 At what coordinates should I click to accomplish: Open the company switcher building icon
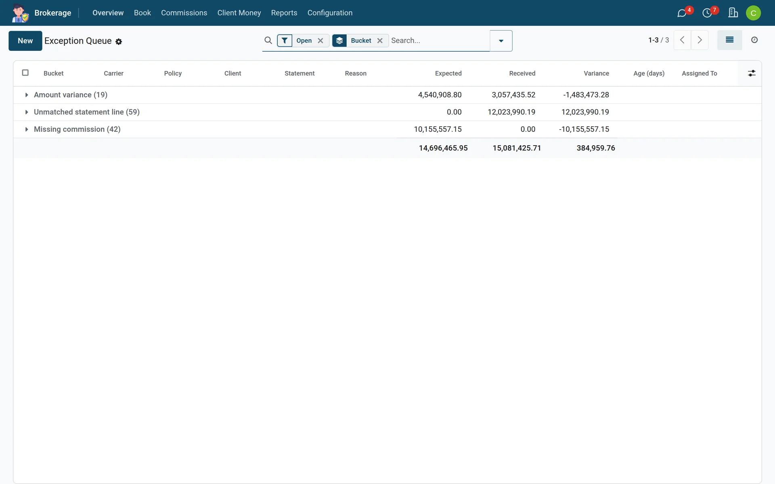click(x=733, y=13)
